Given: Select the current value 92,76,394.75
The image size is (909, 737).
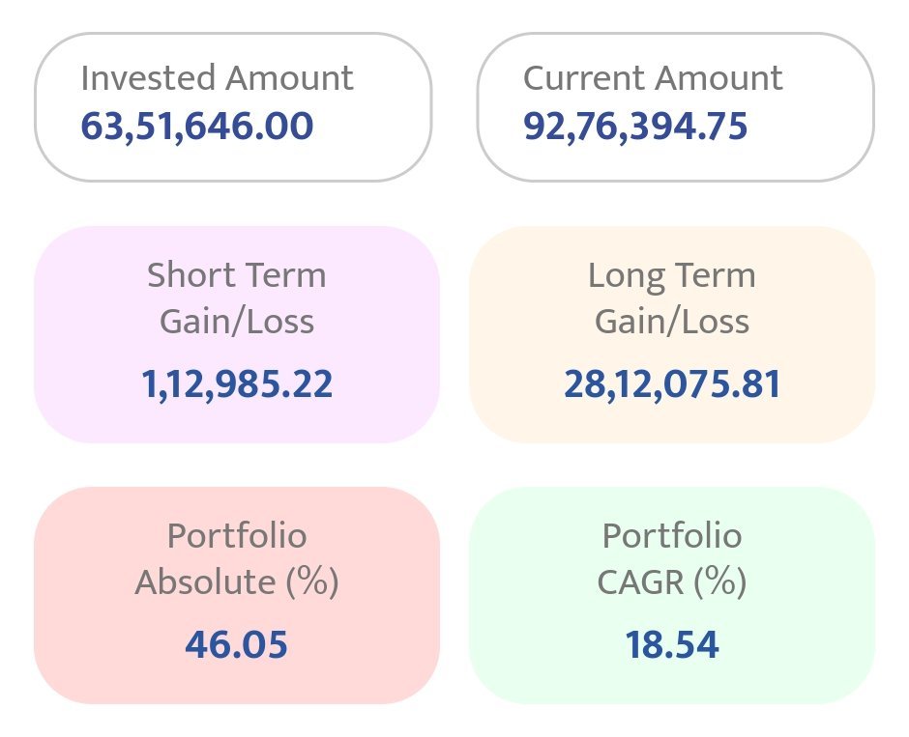Looking at the screenshot, I should click(635, 127).
